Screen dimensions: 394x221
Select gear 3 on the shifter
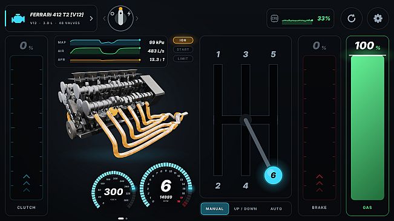pyautogui.click(x=246, y=54)
